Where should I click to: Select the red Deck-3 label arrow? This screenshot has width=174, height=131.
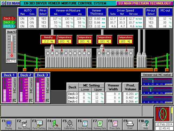[9, 18]
